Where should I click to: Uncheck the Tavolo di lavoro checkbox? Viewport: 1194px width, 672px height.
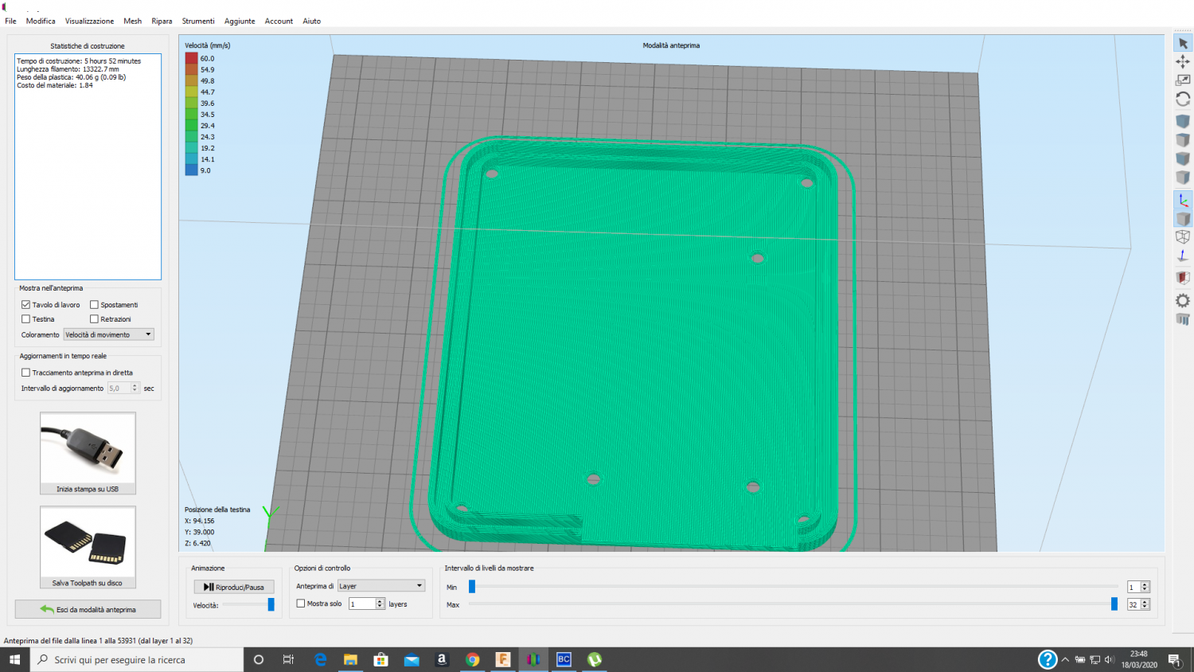point(26,305)
